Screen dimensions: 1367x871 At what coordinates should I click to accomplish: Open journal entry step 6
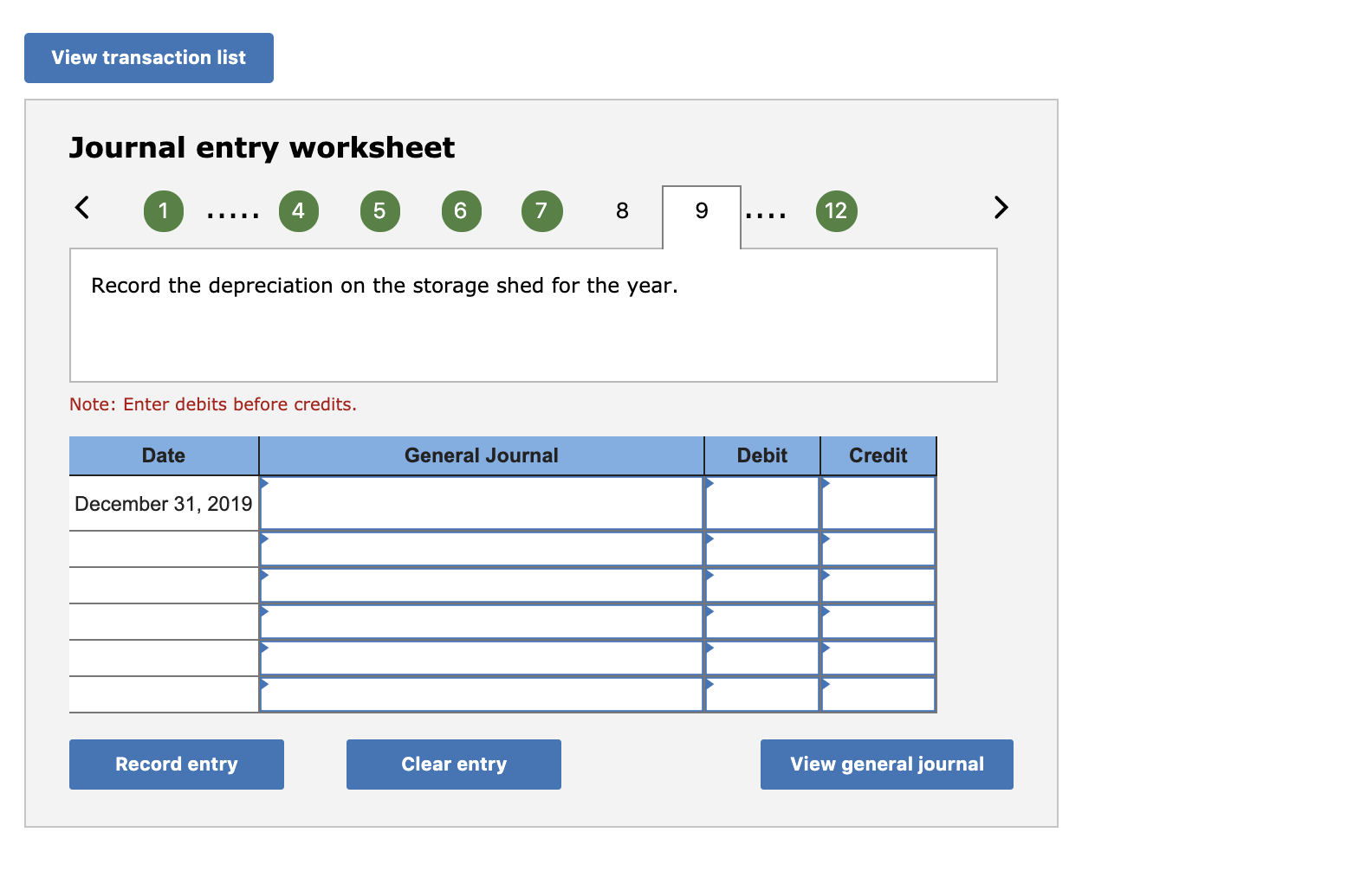pyautogui.click(x=461, y=211)
